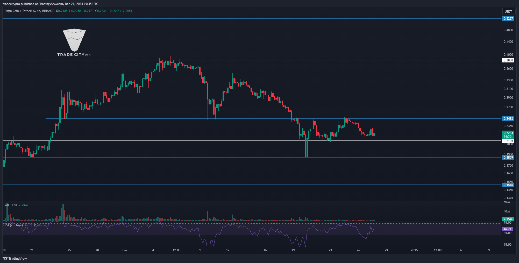Click the current price label 0.2234
The height and width of the screenshot is (263, 519).
click(x=508, y=133)
